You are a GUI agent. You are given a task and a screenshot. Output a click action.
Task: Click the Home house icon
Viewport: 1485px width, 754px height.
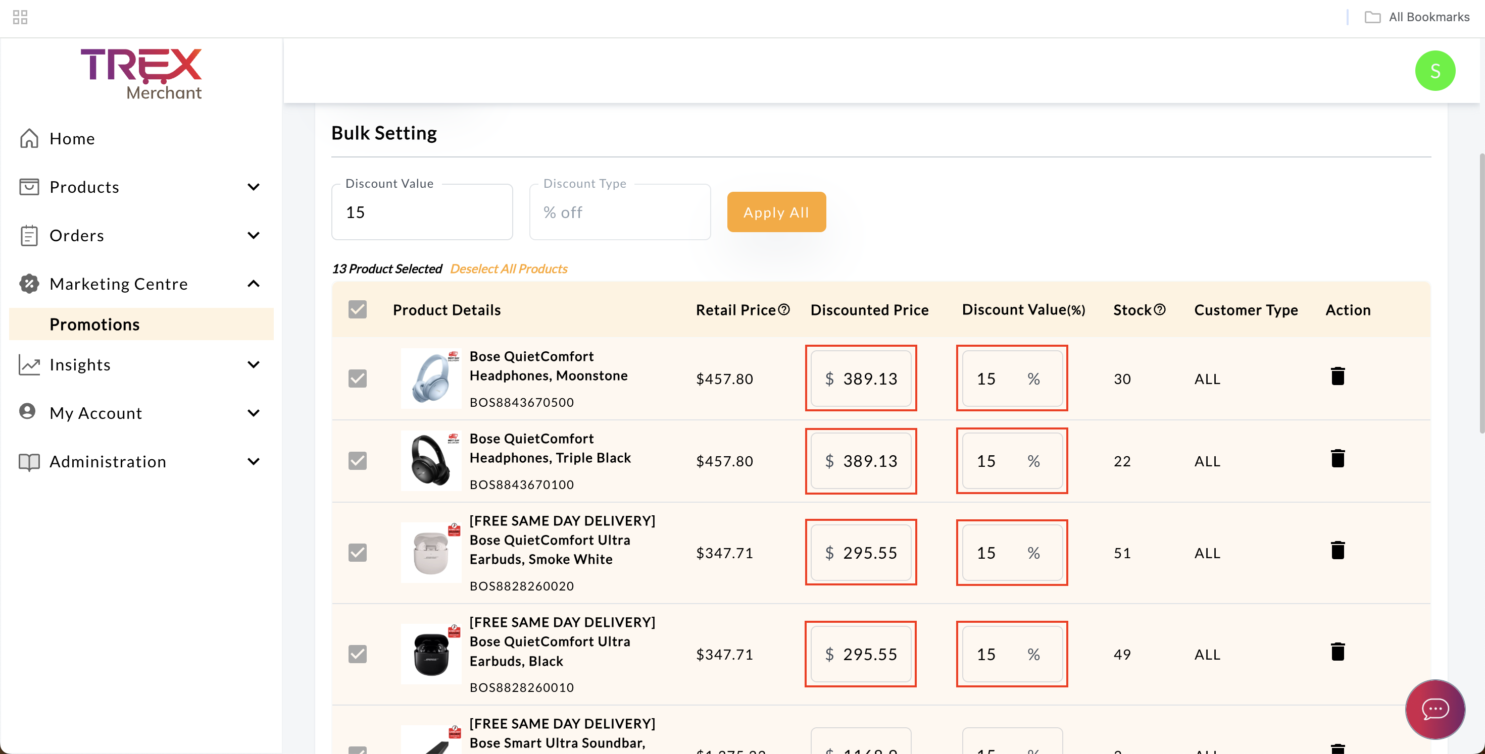pyautogui.click(x=29, y=138)
